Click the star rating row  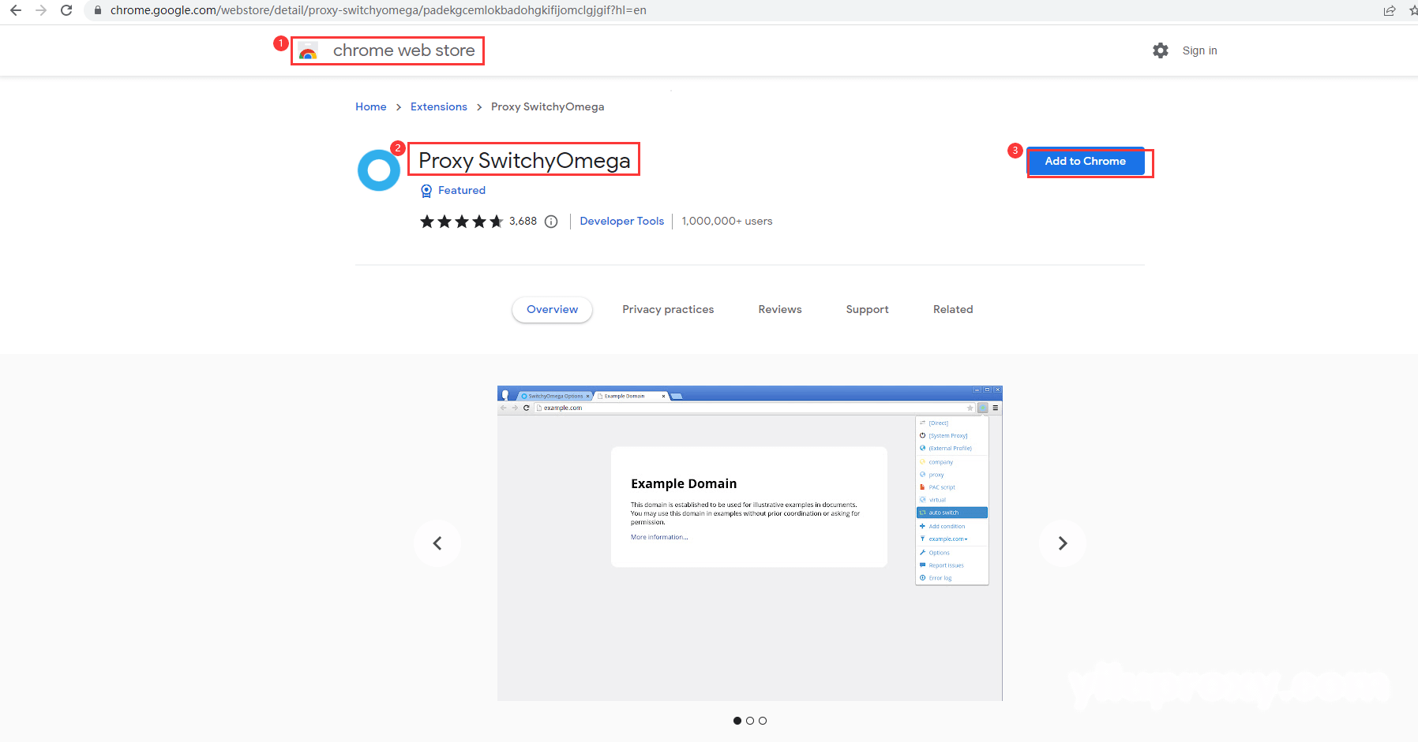(x=462, y=222)
